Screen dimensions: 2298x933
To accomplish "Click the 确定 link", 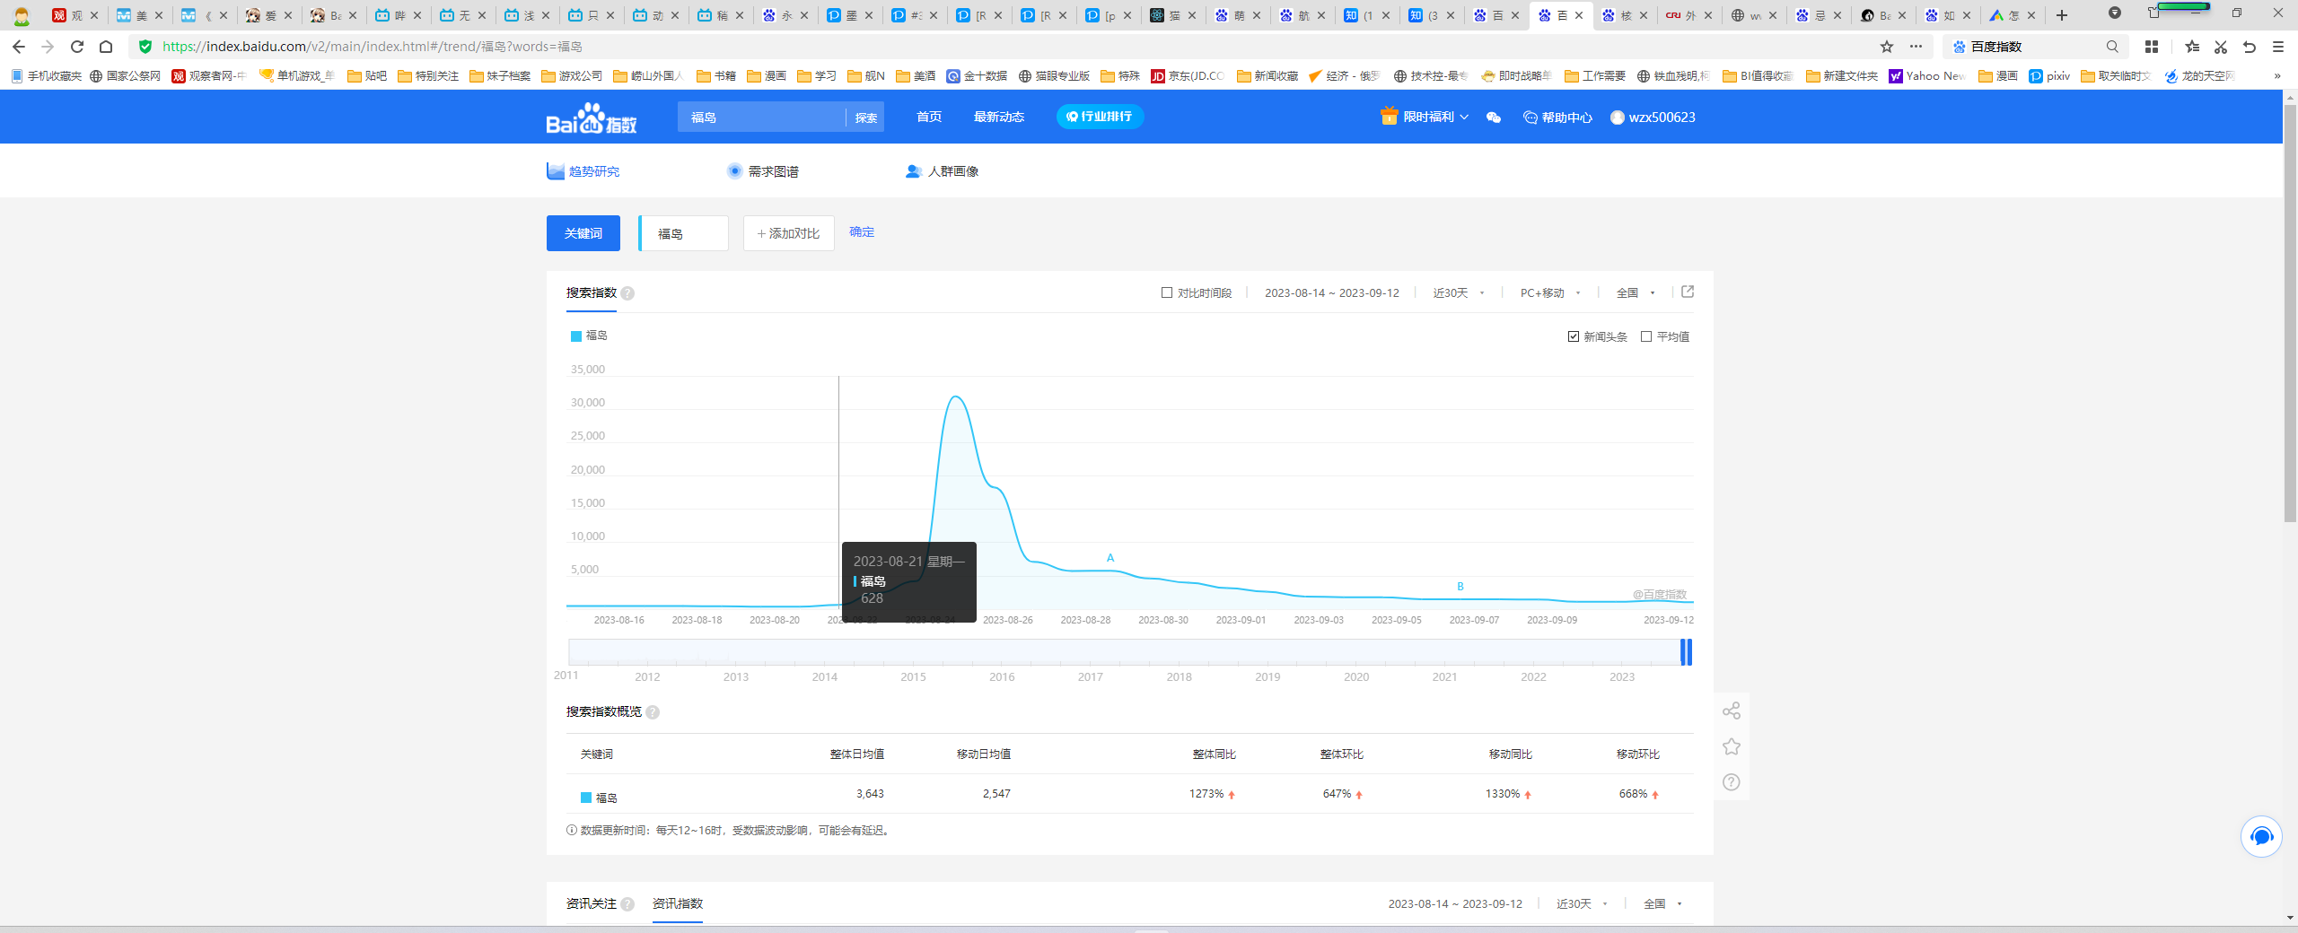I will pyautogui.click(x=862, y=232).
